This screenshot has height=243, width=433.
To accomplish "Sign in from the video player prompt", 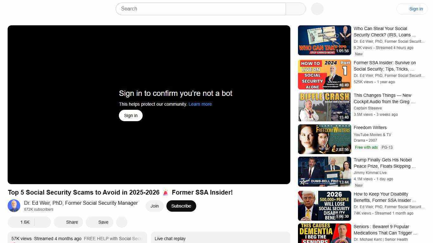I will pos(130,115).
